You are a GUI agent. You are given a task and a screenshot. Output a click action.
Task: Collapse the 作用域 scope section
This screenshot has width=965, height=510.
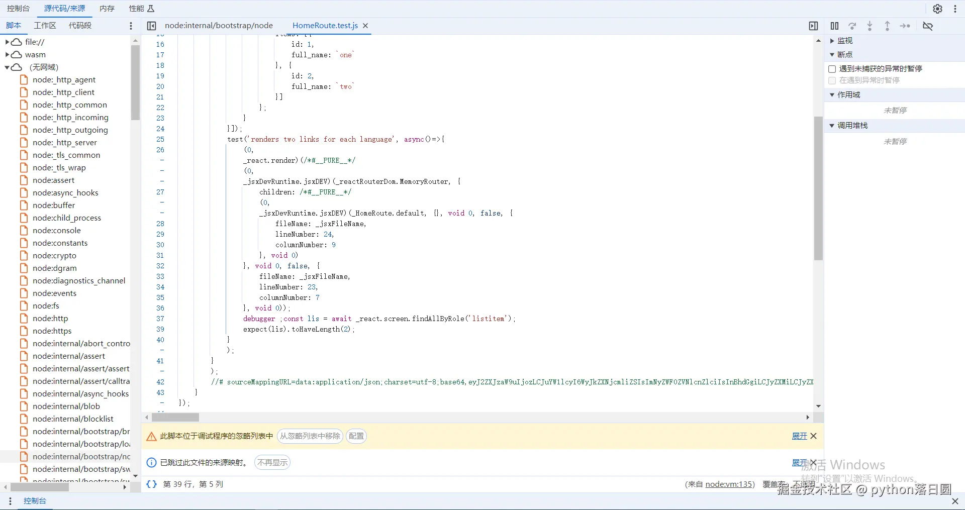click(x=832, y=95)
